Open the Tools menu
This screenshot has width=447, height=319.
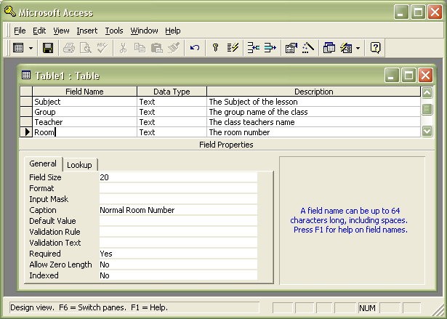pyautogui.click(x=114, y=31)
